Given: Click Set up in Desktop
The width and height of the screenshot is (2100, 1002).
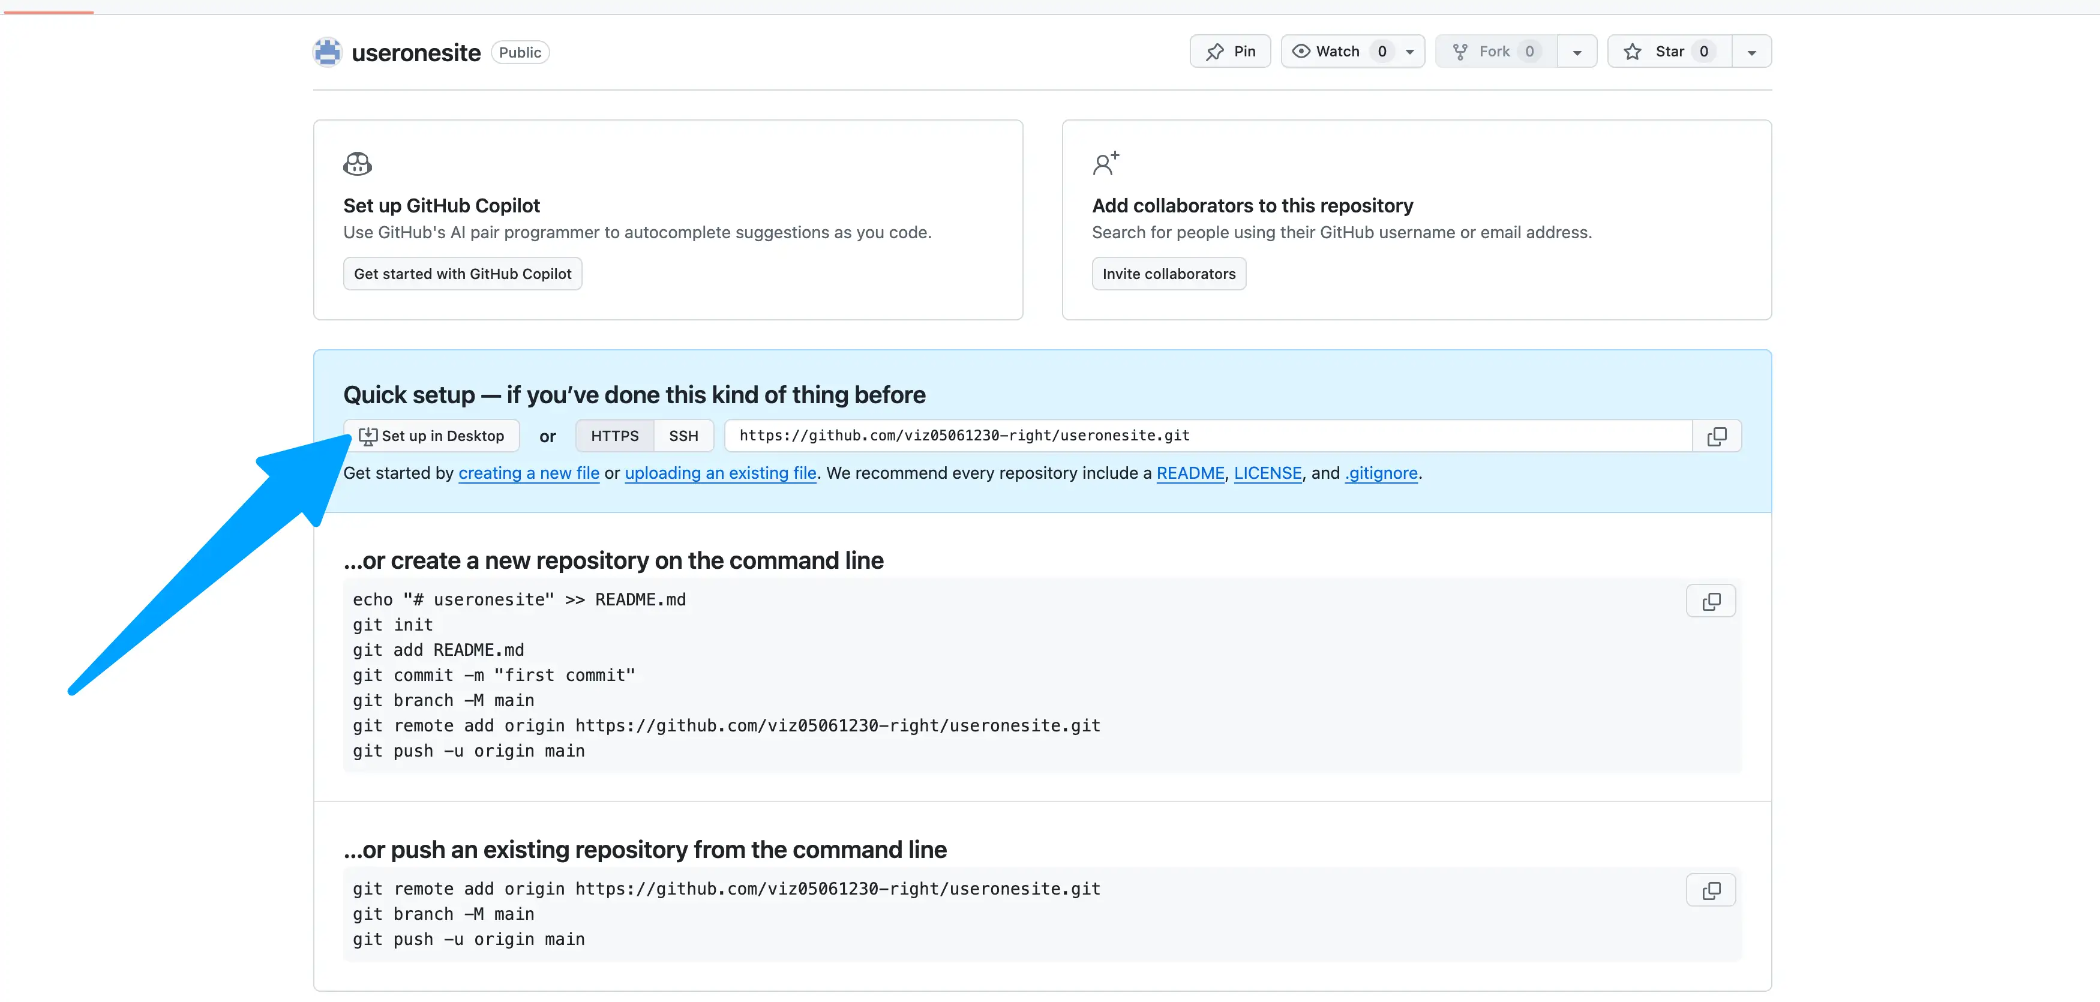Looking at the screenshot, I should coord(431,436).
